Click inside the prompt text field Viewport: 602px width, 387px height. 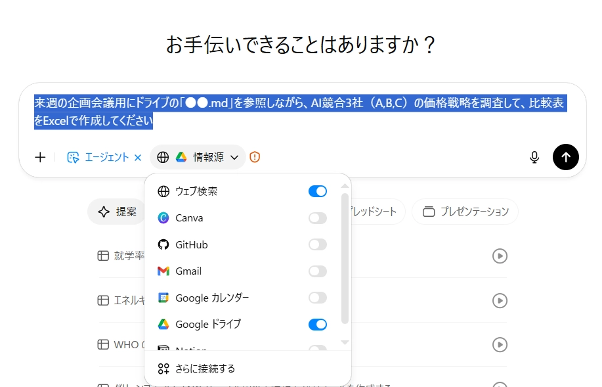(301, 112)
